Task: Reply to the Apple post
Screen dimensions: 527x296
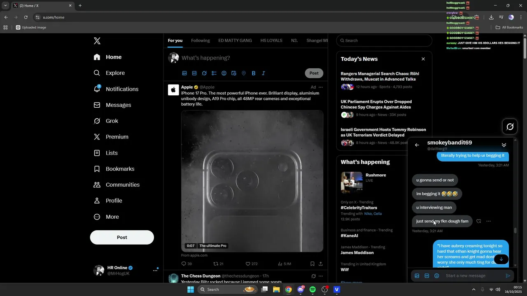Action: pyautogui.click(x=187, y=264)
